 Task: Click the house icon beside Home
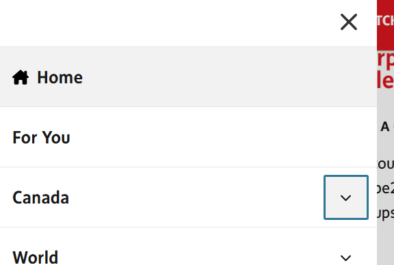[21, 77]
